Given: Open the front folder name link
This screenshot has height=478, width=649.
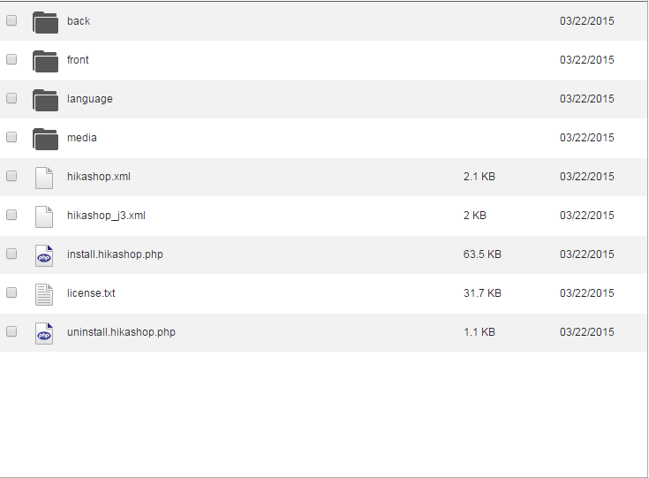Looking at the screenshot, I should click(78, 60).
